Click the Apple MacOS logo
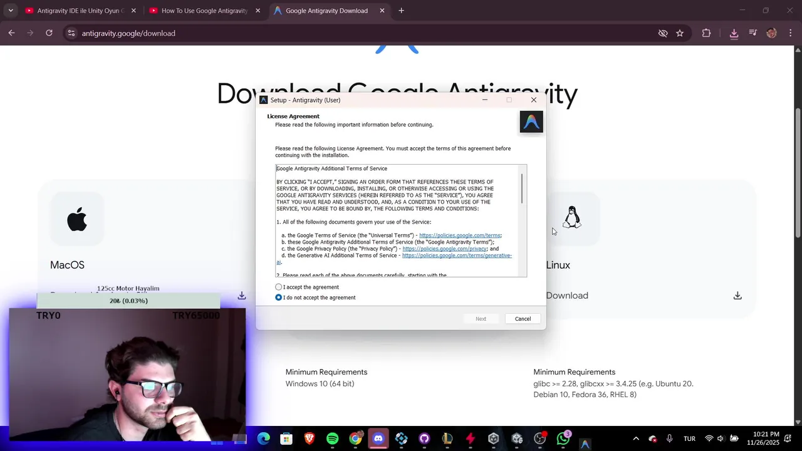 click(77, 219)
